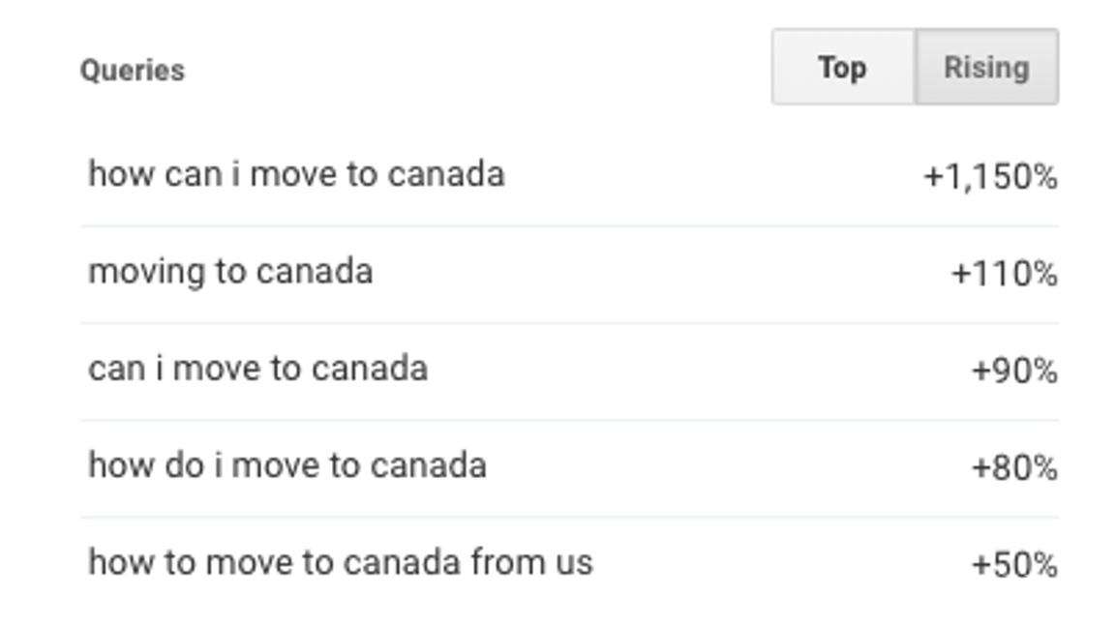
Task: Click the Top/Rising segmented control
Action: (915, 67)
